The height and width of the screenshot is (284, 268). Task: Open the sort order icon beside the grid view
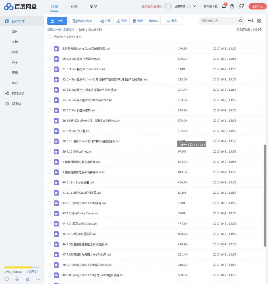[x=250, y=21]
